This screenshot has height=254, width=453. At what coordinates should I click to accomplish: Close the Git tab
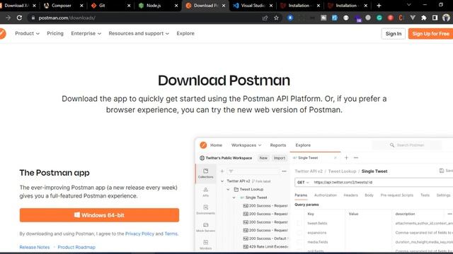pyautogui.click(x=129, y=6)
